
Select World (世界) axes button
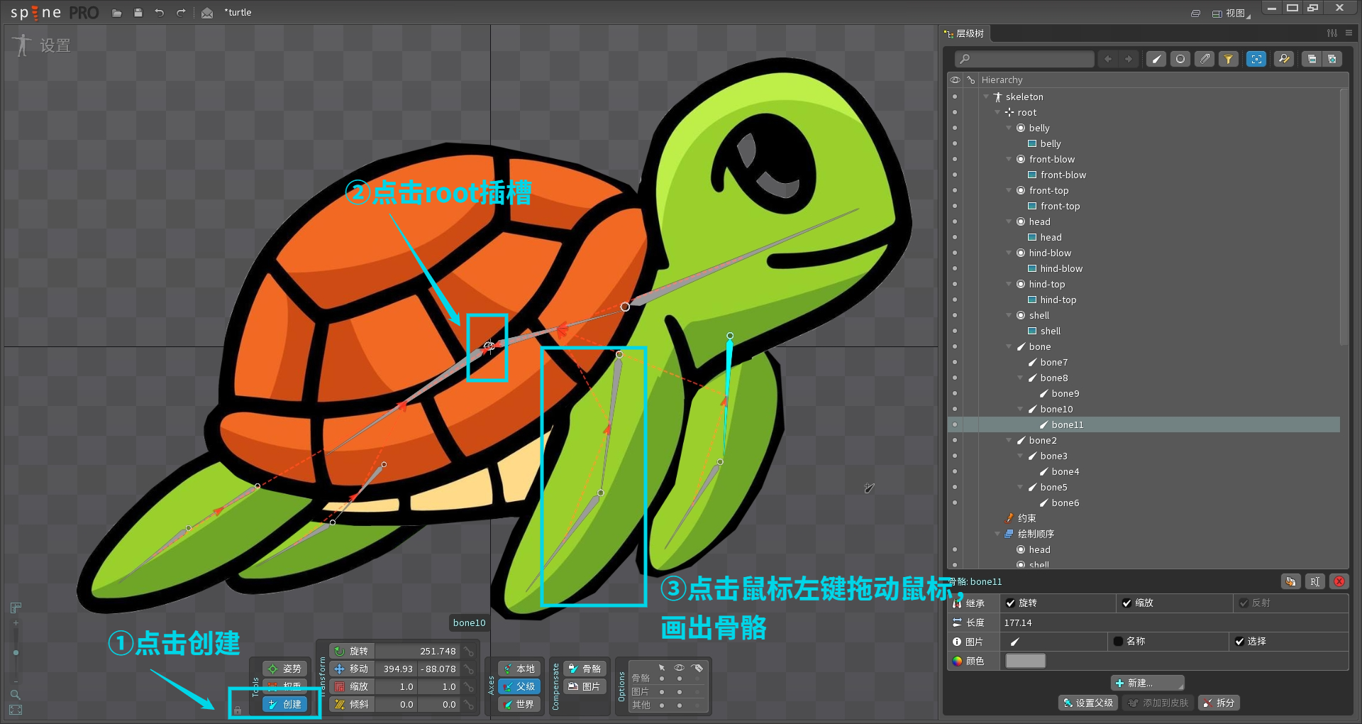coord(519,704)
